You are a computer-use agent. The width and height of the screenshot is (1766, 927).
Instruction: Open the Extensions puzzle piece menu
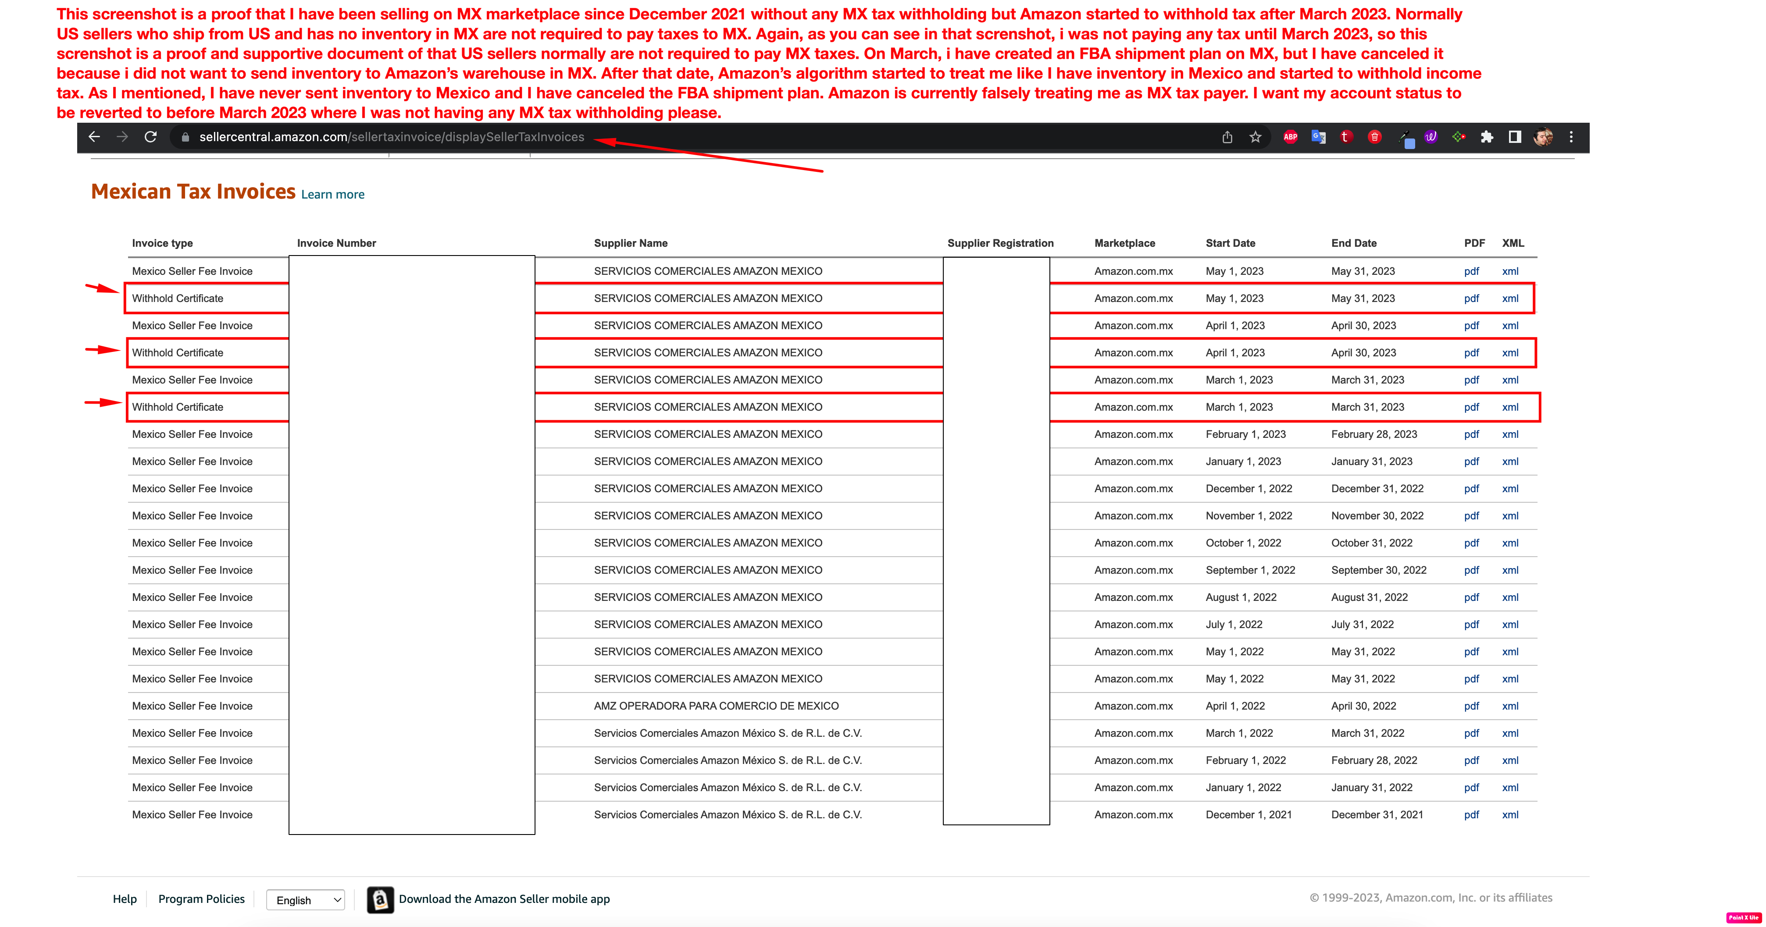tap(1486, 137)
